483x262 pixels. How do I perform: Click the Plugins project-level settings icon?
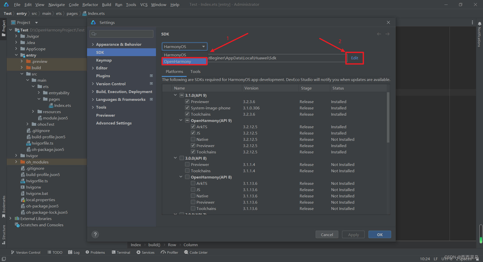[151, 76]
